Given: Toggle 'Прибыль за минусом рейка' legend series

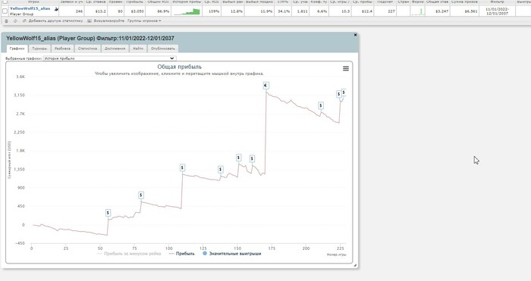Looking at the screenshot, I should pyautogui.click(x=129, y=254).
